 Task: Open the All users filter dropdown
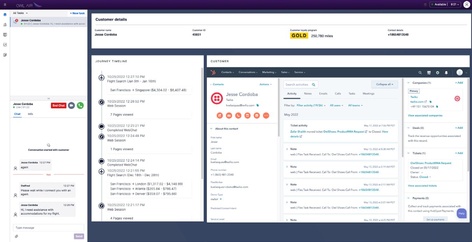(336, 105)
